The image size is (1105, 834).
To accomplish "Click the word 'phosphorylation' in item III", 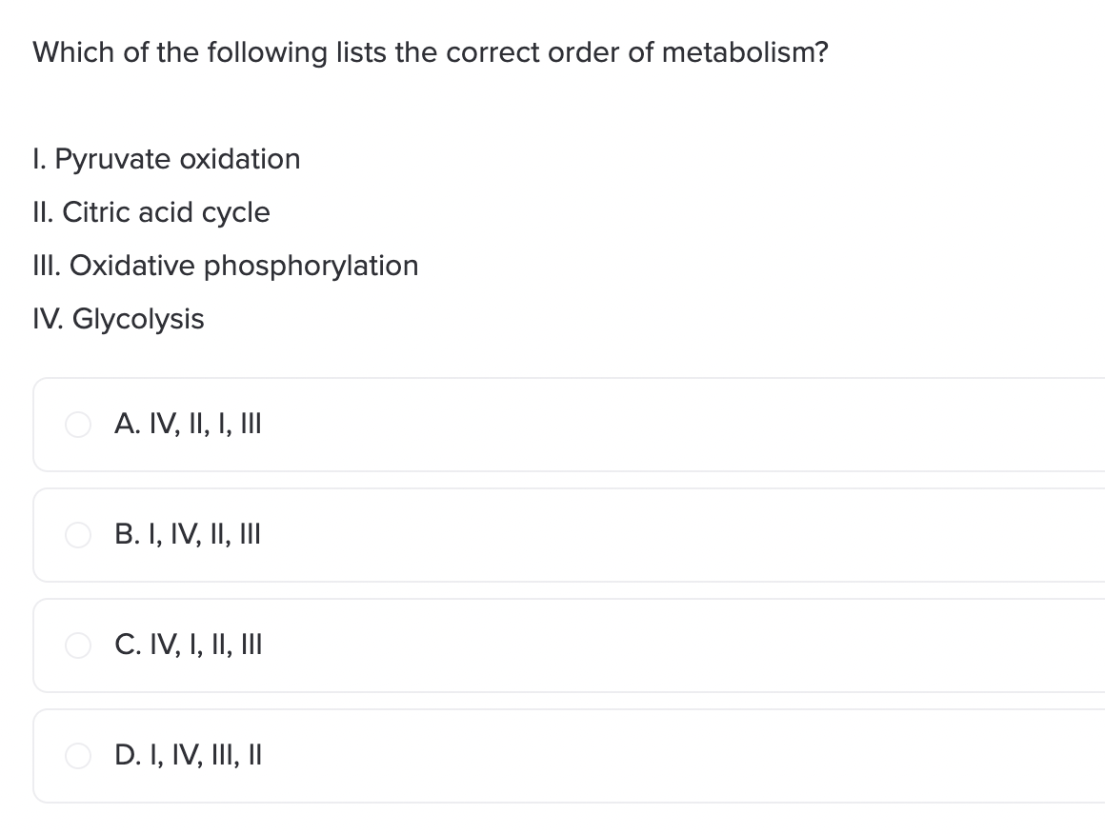I will tap(311, 267).
